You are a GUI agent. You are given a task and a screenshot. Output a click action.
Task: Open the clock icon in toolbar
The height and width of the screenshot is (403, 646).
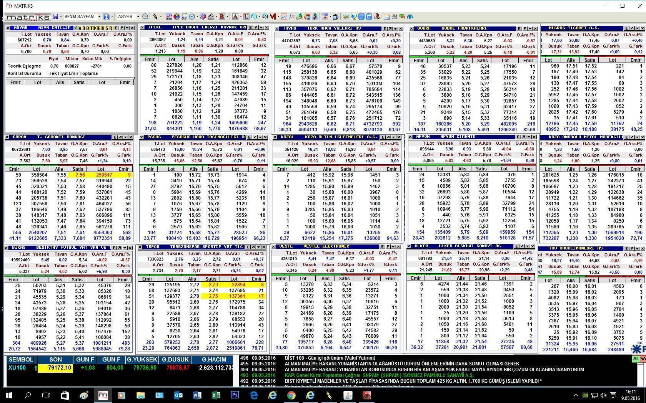tap(191, 17)
